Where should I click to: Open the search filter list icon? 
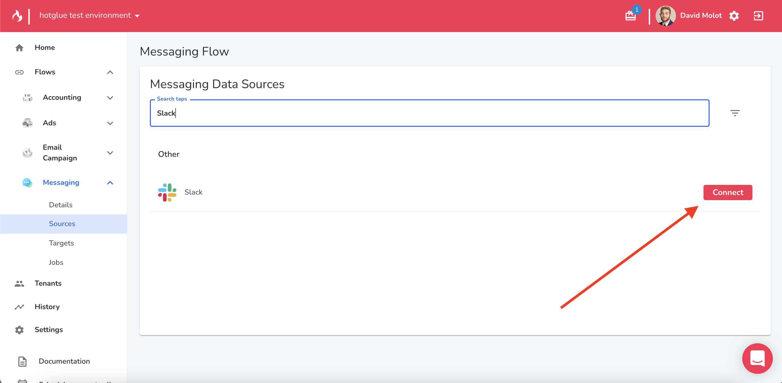735,113
